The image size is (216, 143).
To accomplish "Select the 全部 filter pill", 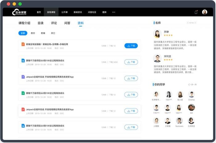I will coord(23,33).
